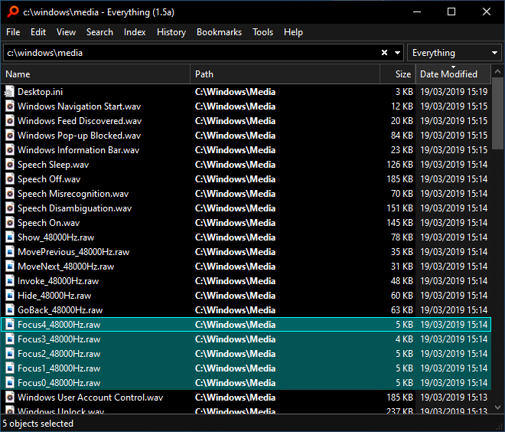
Task: Click the MoveNext_48000Hz.raw file icon
Action: pyautogui.click(x=10, y=267)
